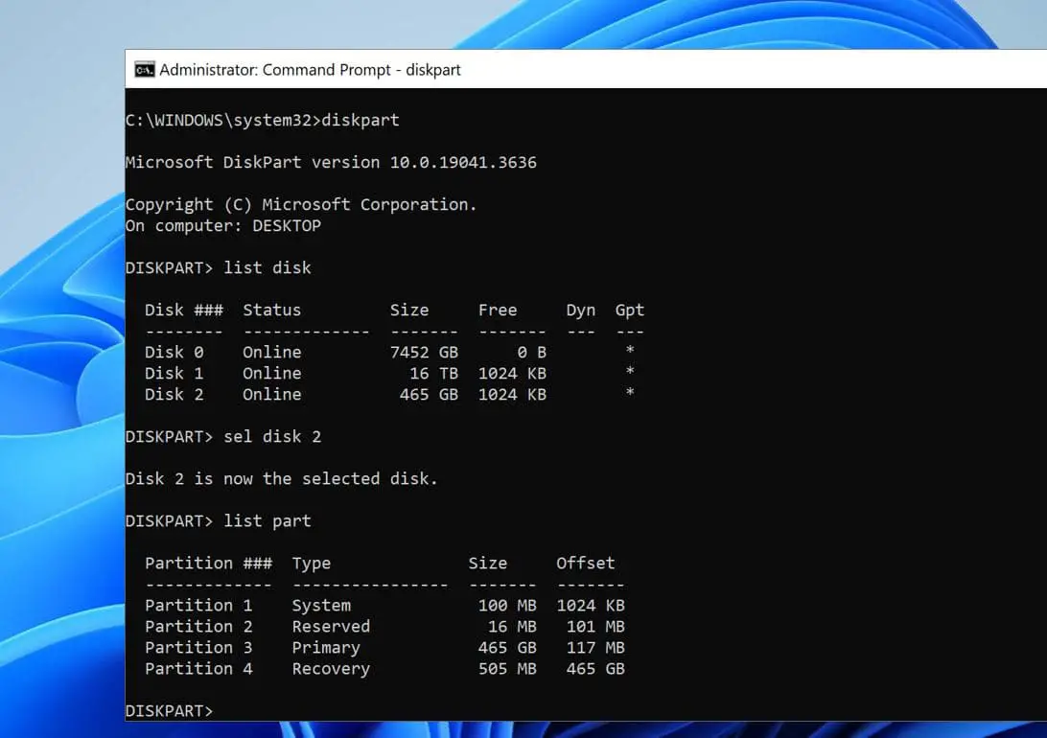Click the 'Disk 1' row label
This screenshot has height=738, width=1047.
coord(174,373)
